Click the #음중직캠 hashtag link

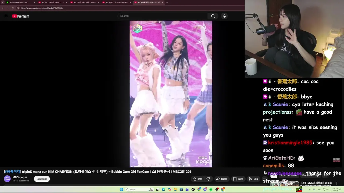[x=13, y=172]
